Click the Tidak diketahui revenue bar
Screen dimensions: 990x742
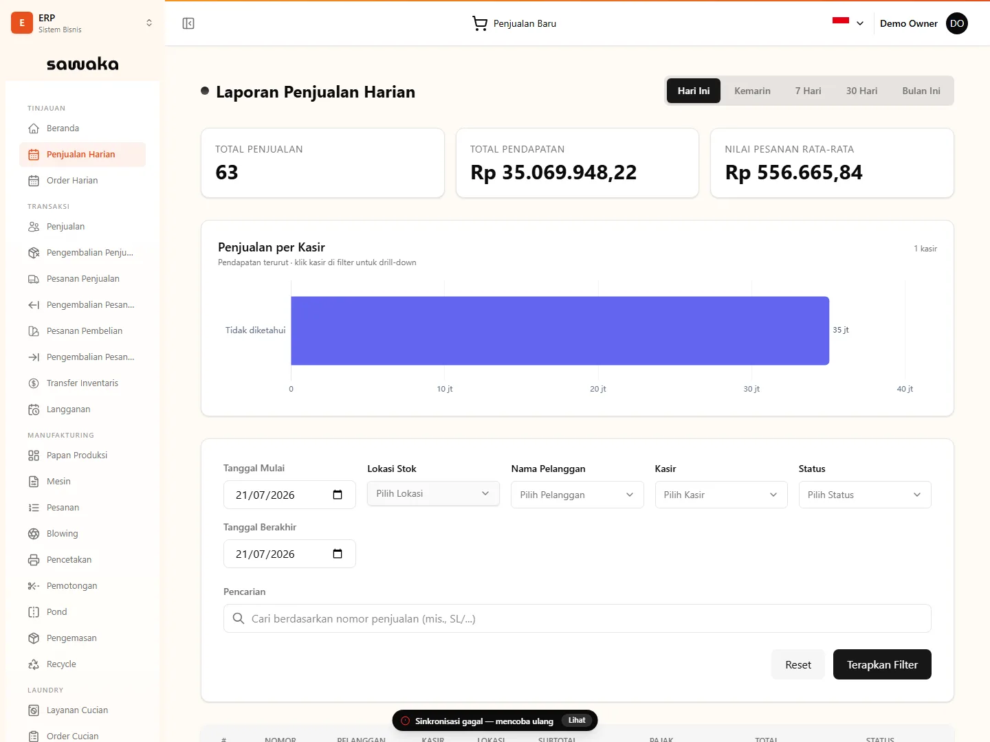pyautogui.click(x=560, y=330)
